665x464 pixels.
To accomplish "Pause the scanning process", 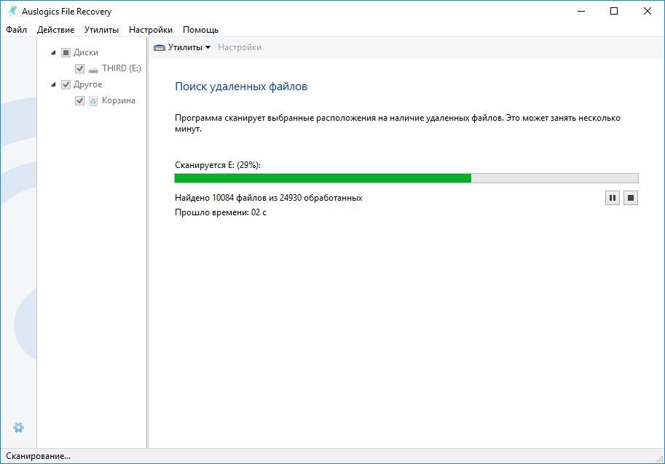I will tap(613, 198).
